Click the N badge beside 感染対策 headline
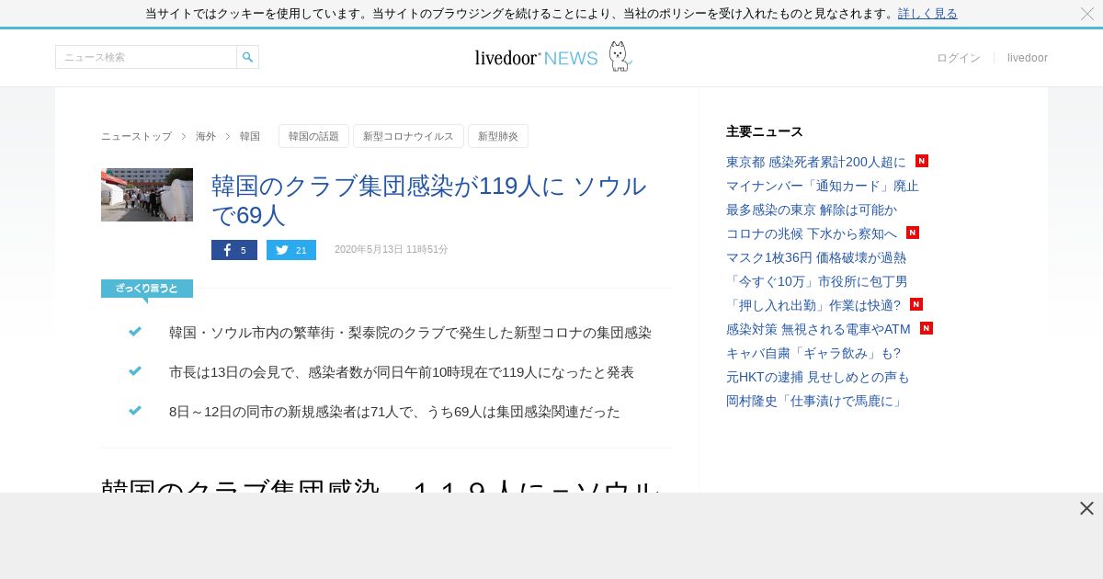Screen dimensions: 1103x579 click(927, 328)
